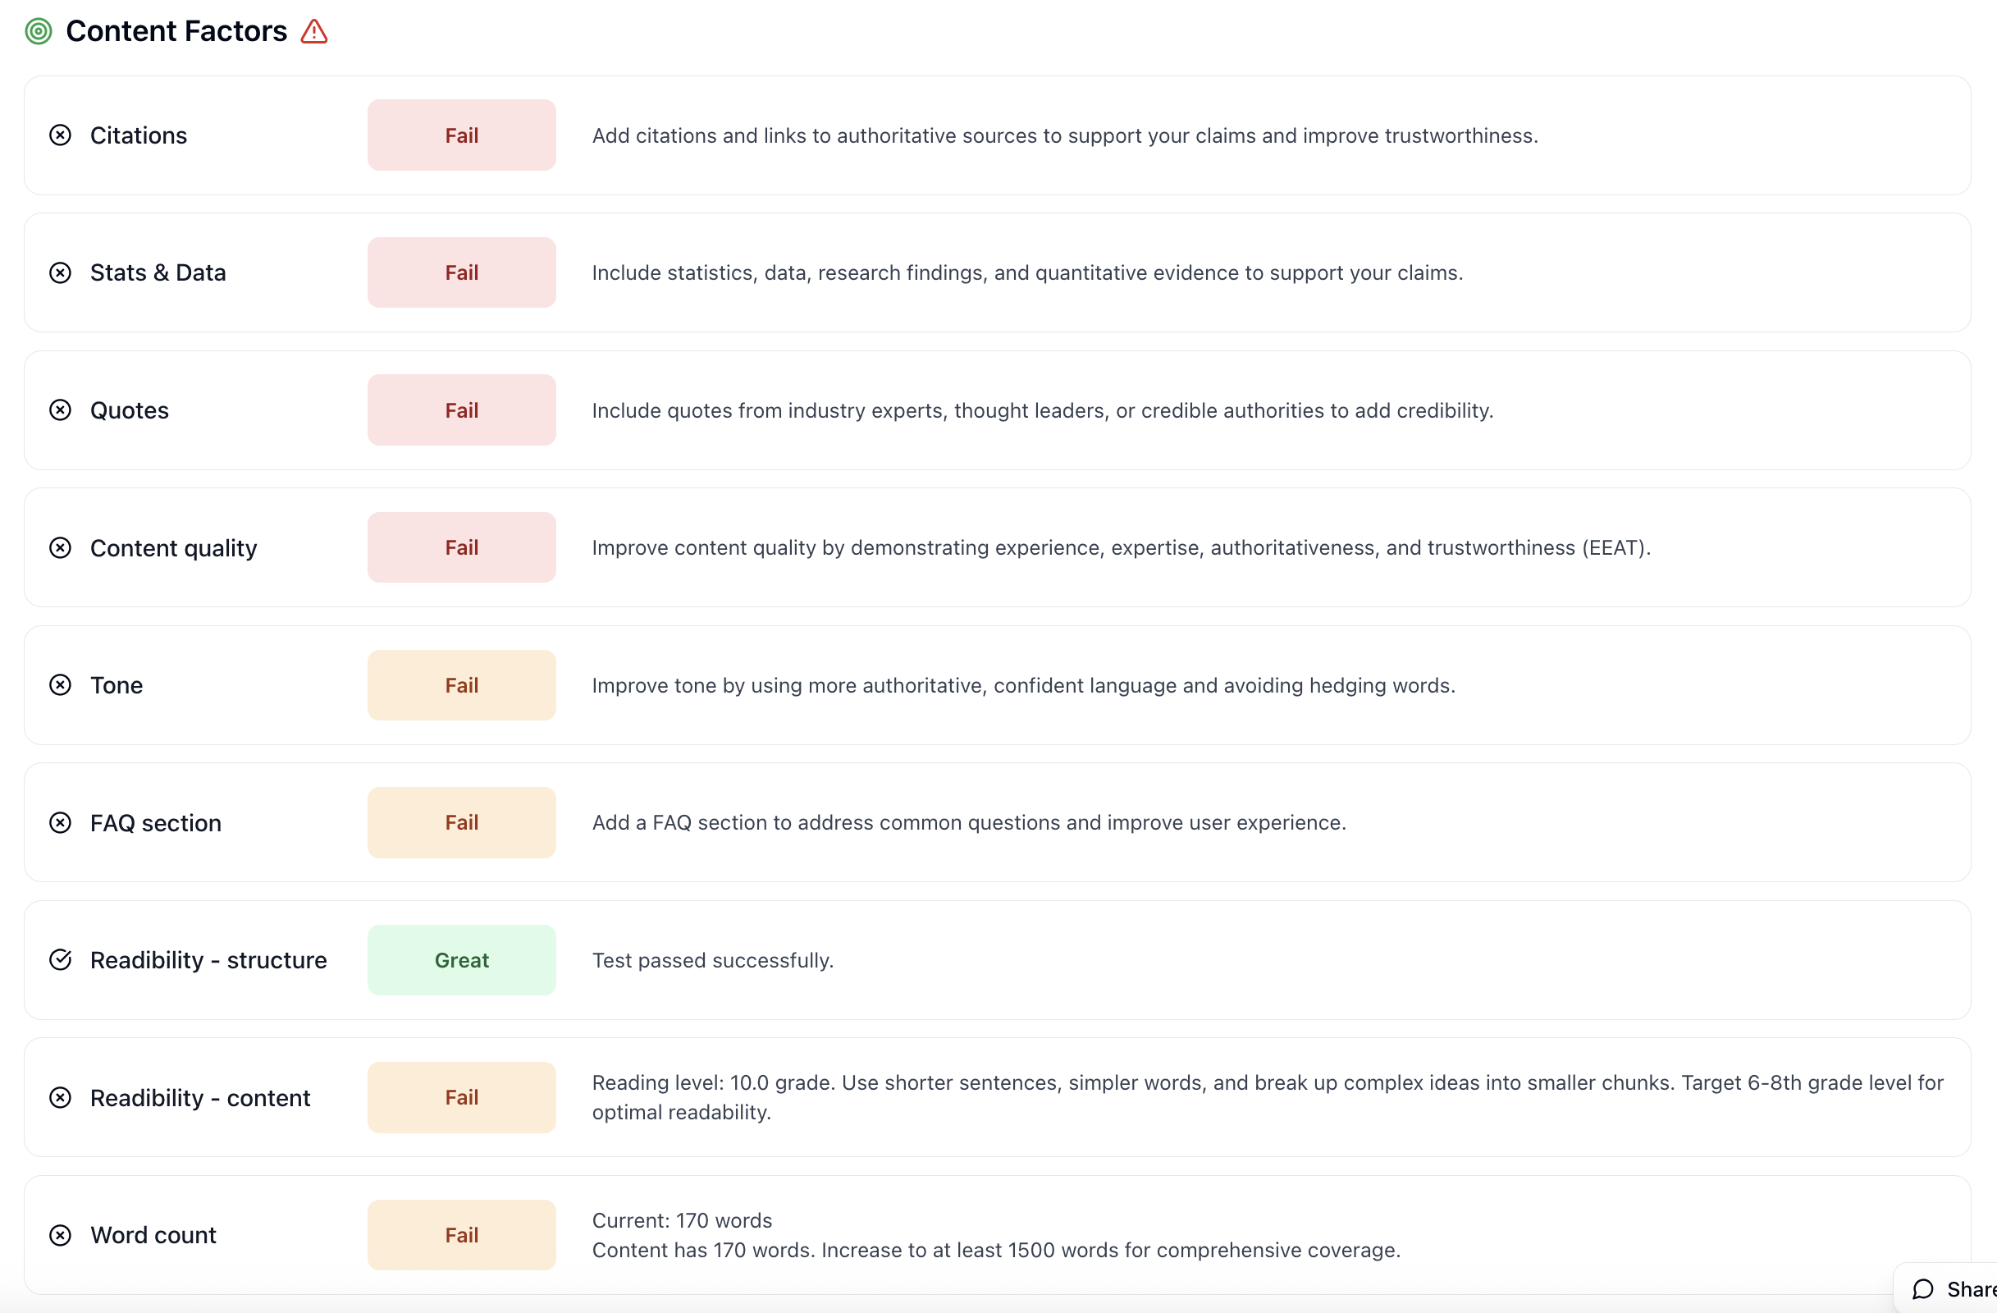Click the X-circle icon beside FAQ section
The image size is (1997, 1313).
click(x=61, y=823)
